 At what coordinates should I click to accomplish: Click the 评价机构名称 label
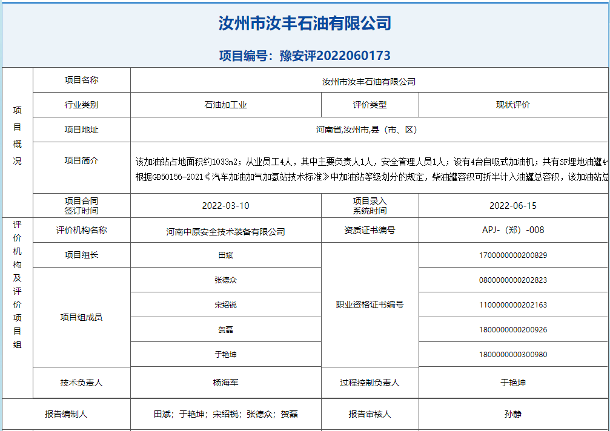tap(82, 230)
